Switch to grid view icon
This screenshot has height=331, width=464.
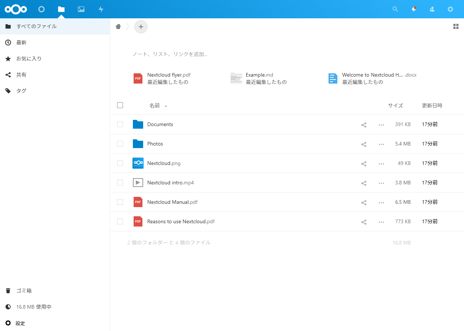coord(456,26)
